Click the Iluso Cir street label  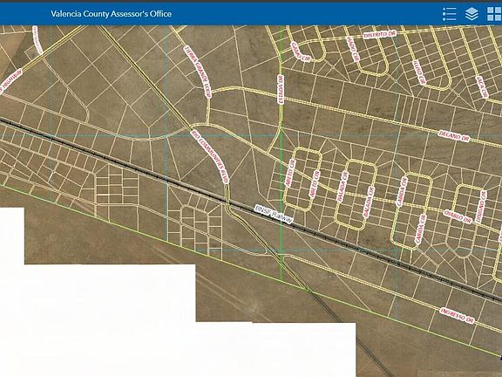[x=419, y=72]
